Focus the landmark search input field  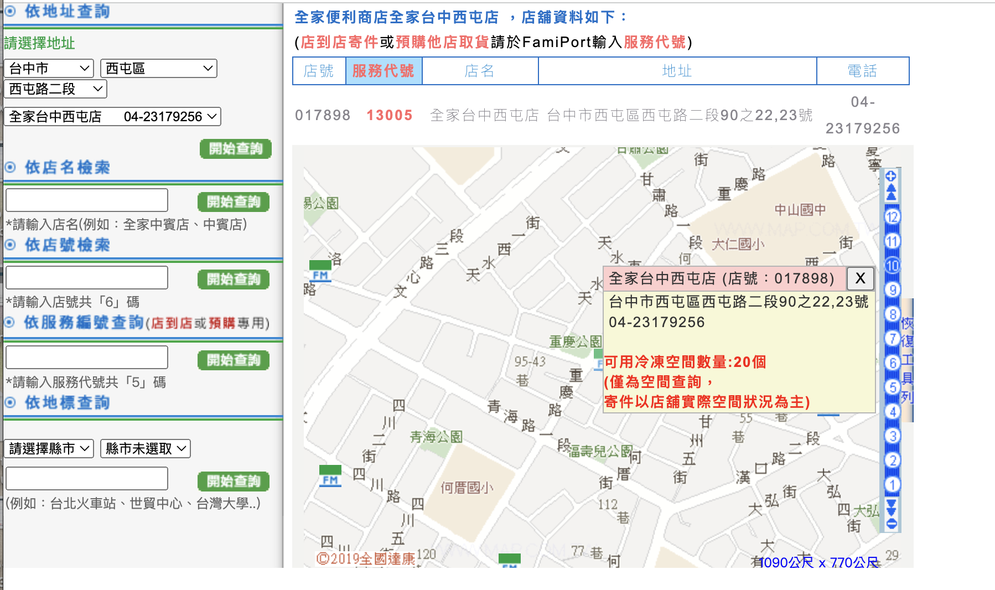click(87, 478)
